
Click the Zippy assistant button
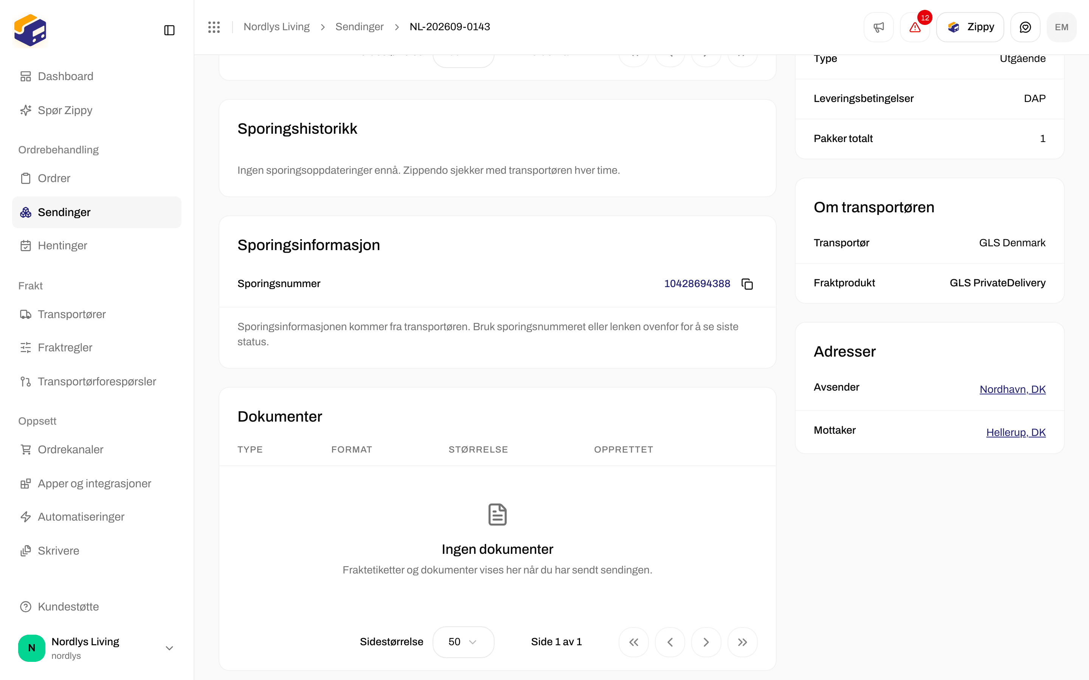tap(970, 27)
